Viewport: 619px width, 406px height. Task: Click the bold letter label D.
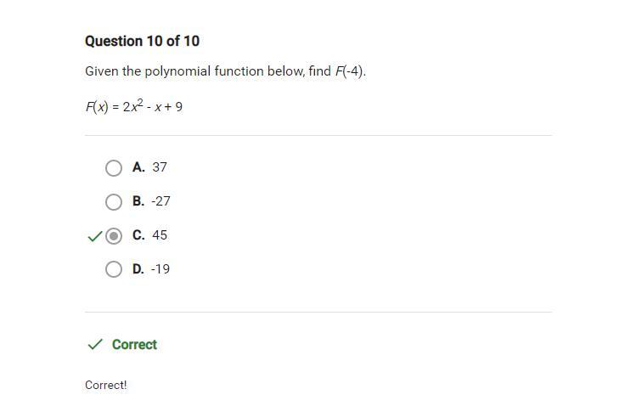pyautogui.click(x=138, y=269)
